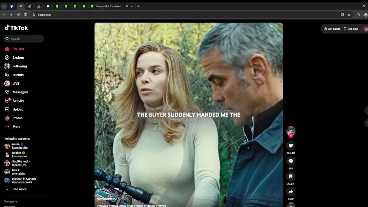Share the video with arrow icon
368x207 pixels.
291,191
